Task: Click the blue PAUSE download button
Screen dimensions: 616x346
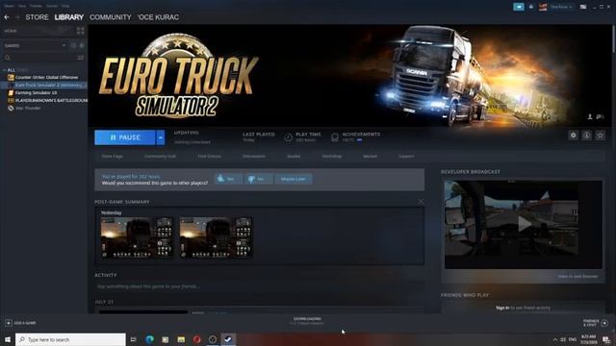Action: click(125, 137)
